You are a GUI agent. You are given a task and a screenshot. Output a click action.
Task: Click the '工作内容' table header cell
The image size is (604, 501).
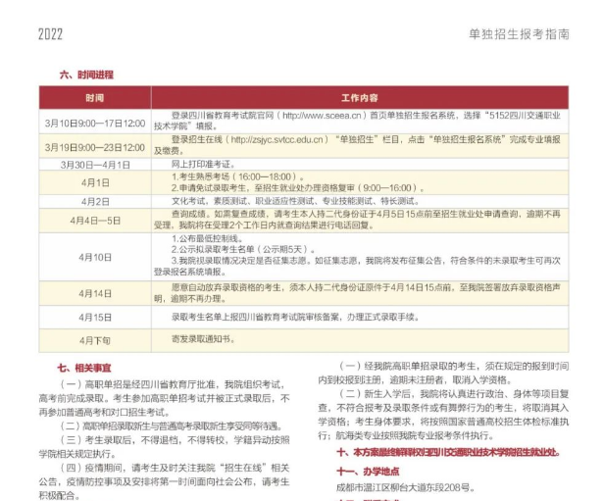(x=360, y=98)
